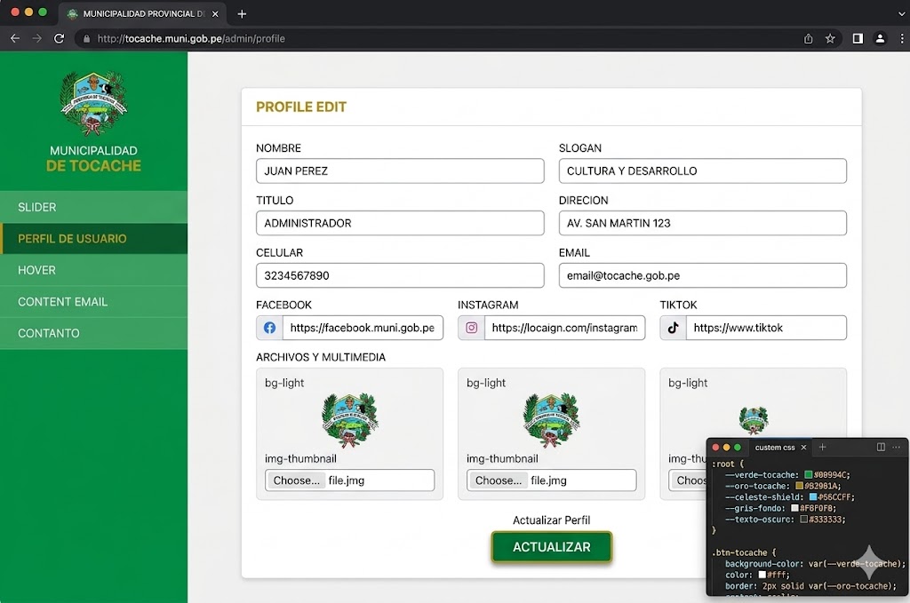This screenshot has height=603, width=910.
Task: Click the CELULAR field with 3234567890
Action: (x=400, y=275)
